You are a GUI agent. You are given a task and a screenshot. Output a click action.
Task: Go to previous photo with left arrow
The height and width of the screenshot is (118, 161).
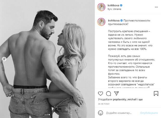coord(4,59)
